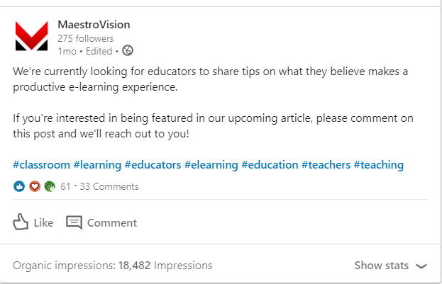View the 33 Comments list

(109, 187)
